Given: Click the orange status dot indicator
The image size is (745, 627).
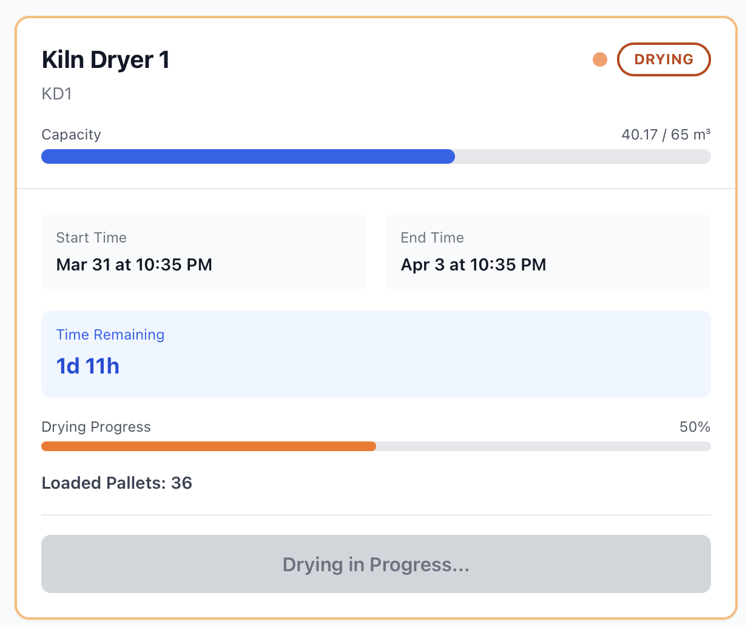Looking at the screenshot, I should pyautogui.click(x=599, y=59).
